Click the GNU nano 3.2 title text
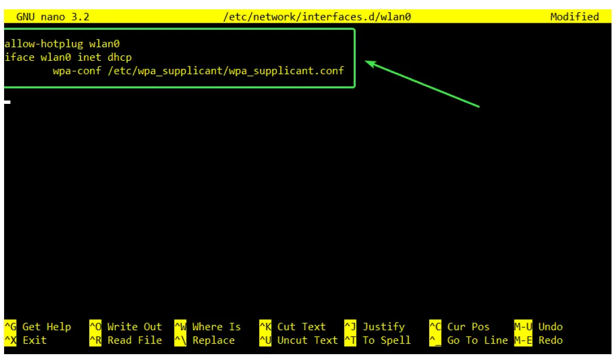The width and height of the screenshot is (615, 360). pyautogui.click(x=53, y=17)
